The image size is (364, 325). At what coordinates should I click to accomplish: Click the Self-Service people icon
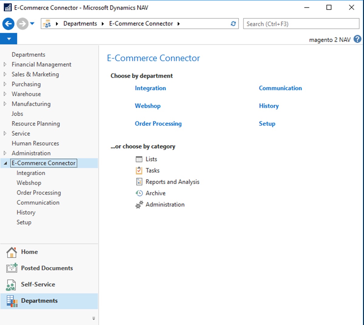pos(11,285)
